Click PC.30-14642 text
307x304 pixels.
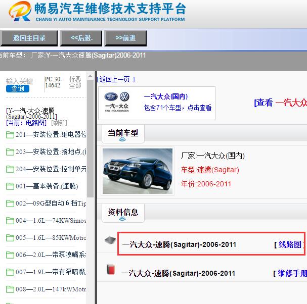tap(54, 82)
